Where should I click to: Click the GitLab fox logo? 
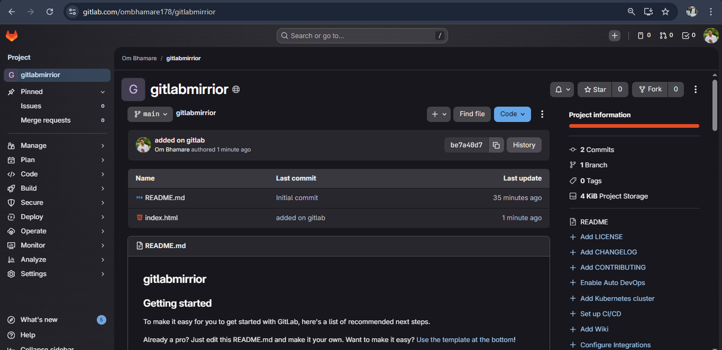point(12,35)
